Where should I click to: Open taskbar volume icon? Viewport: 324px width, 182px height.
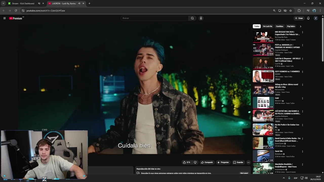pos(306,178)
